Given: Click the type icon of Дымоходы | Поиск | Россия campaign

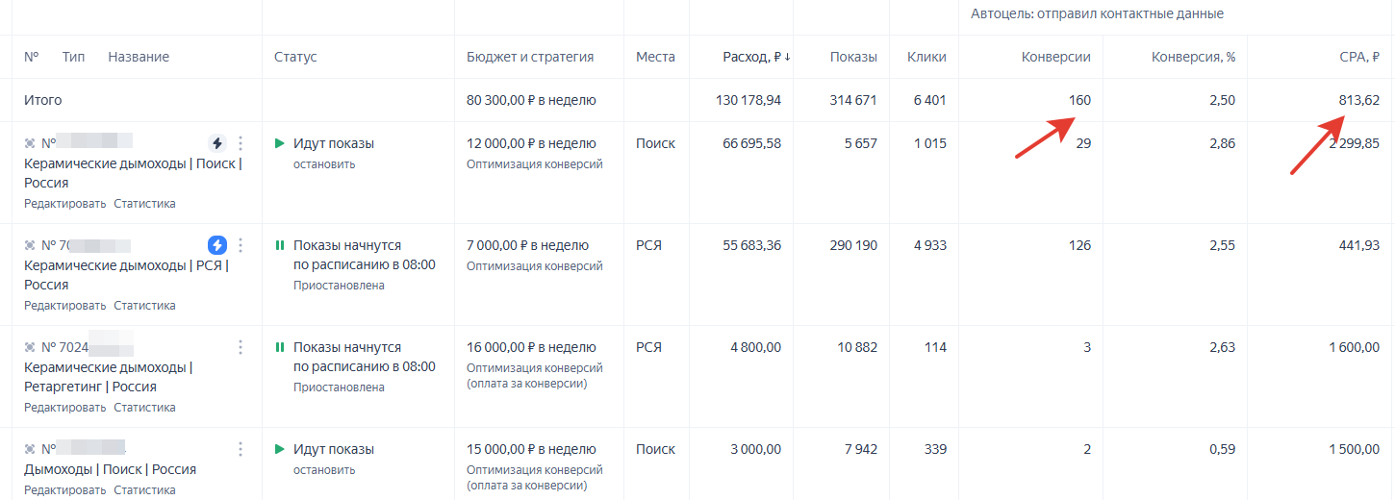Looking at the screenshot, I should pos(30,449).
